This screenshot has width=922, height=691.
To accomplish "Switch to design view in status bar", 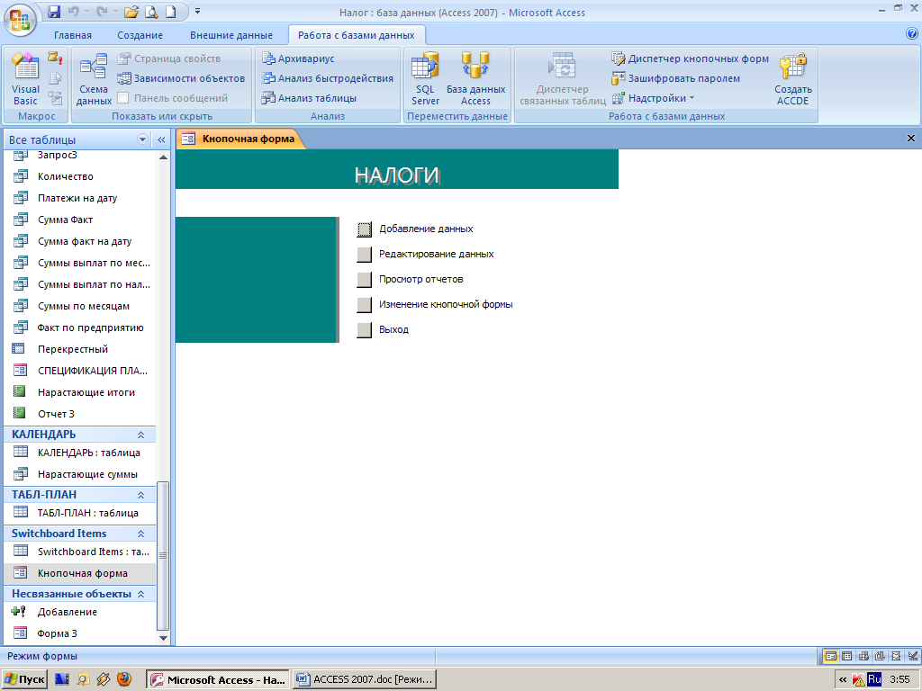I will point(913,656).
